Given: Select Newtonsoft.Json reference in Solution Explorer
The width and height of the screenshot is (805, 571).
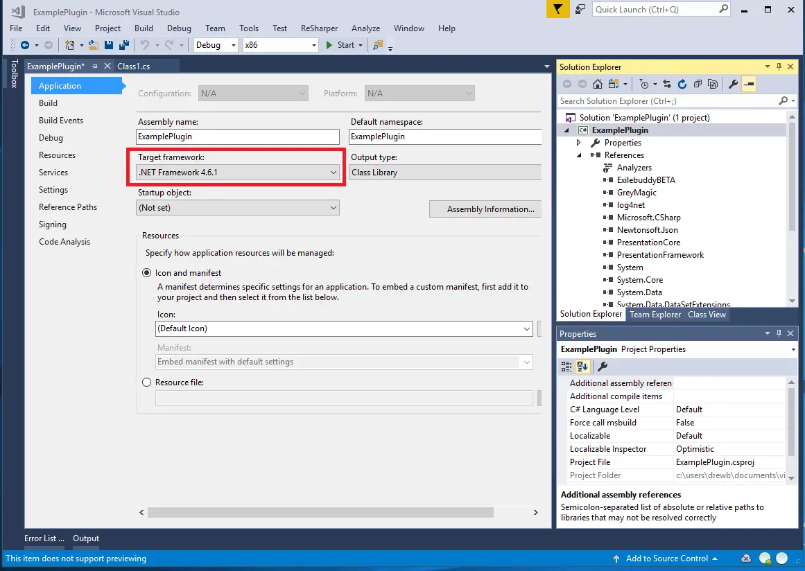Looking at the screenshot, I should tap(647, 230).
